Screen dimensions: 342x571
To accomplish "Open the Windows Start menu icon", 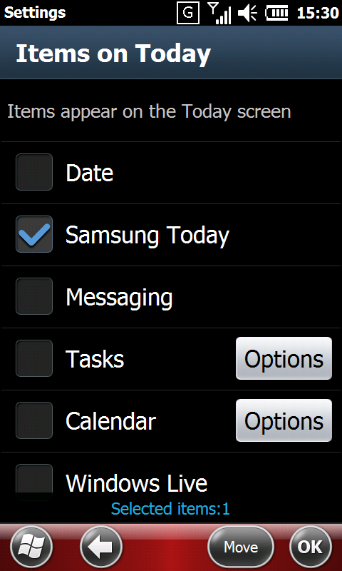I will 31,547.
